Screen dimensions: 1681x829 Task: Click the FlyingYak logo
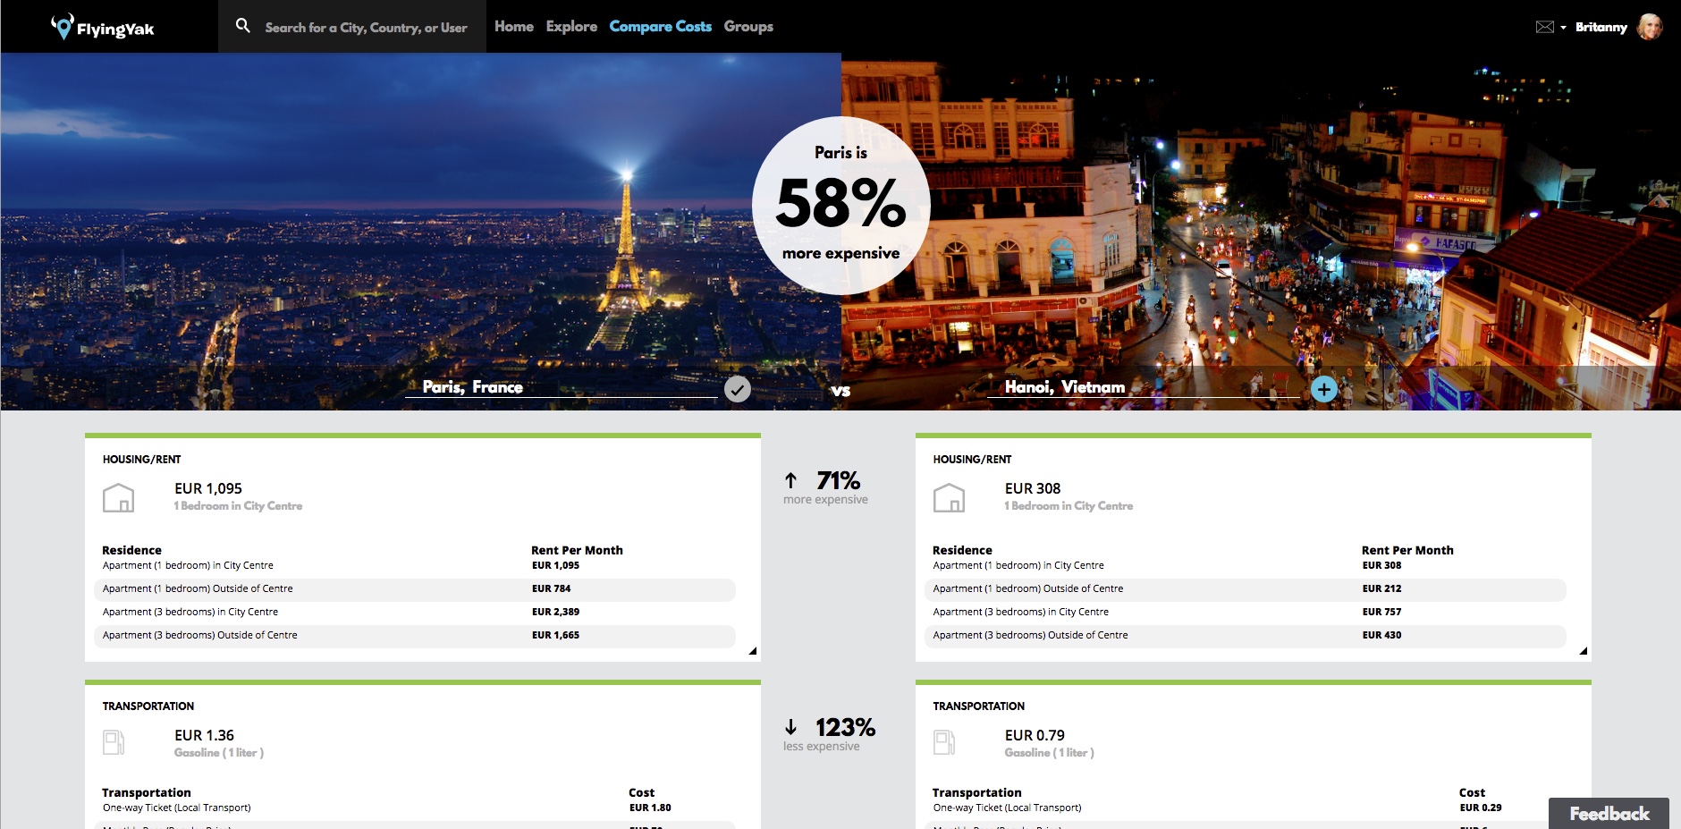[103, 27]
